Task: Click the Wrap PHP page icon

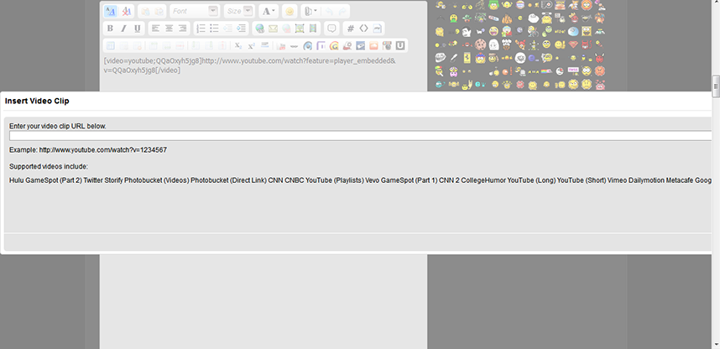Action: coord(377,29)
